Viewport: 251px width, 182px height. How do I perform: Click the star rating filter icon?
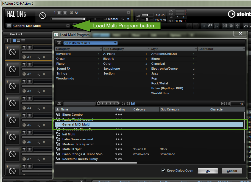pos(99,103)
